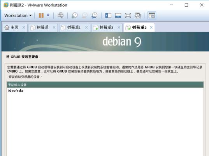Viewport: 209px width, 156px height.
Task: Enter full screen mode
Action: (128, 16)
